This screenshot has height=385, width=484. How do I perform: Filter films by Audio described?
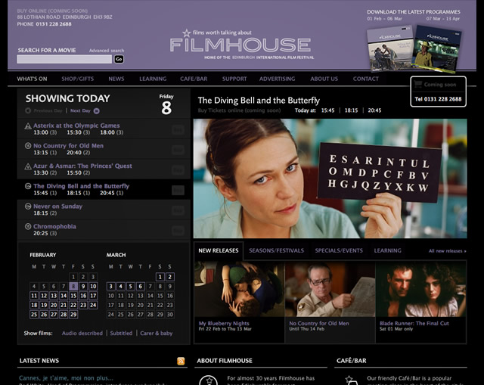82,333
